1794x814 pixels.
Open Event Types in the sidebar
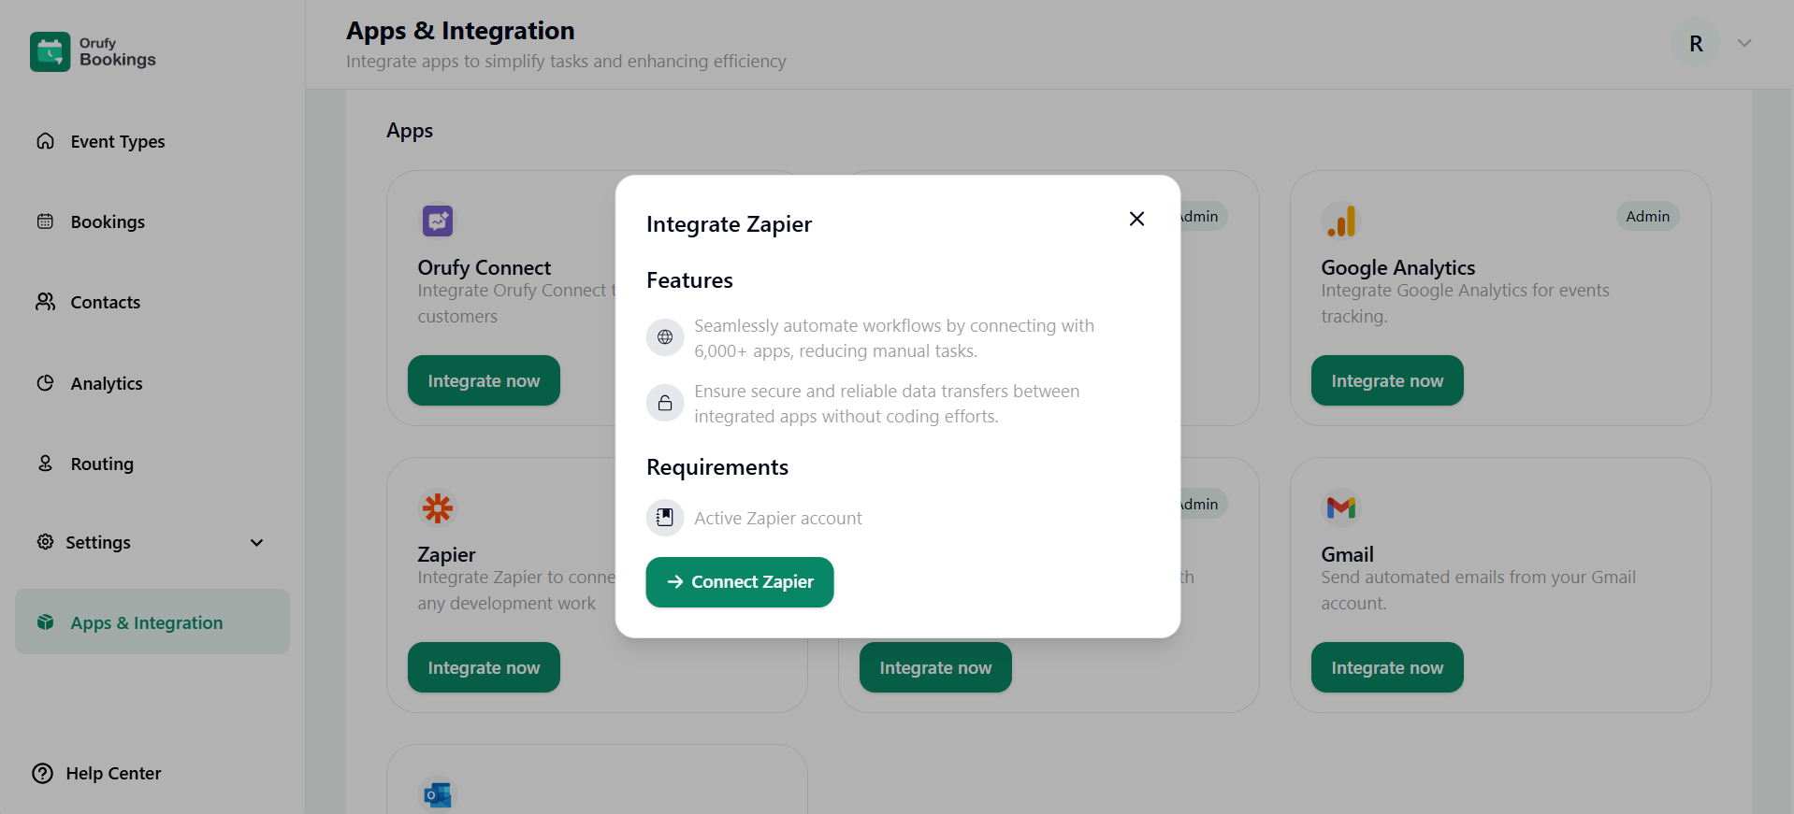(117, 142)
